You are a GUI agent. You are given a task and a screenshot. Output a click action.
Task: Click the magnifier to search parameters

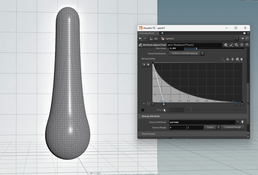click(236, 45)
